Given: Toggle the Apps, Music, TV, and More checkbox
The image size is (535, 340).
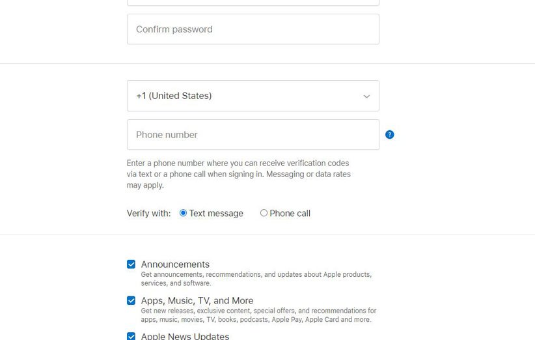Looking at the screenshot, I should (x=131, y=301).
